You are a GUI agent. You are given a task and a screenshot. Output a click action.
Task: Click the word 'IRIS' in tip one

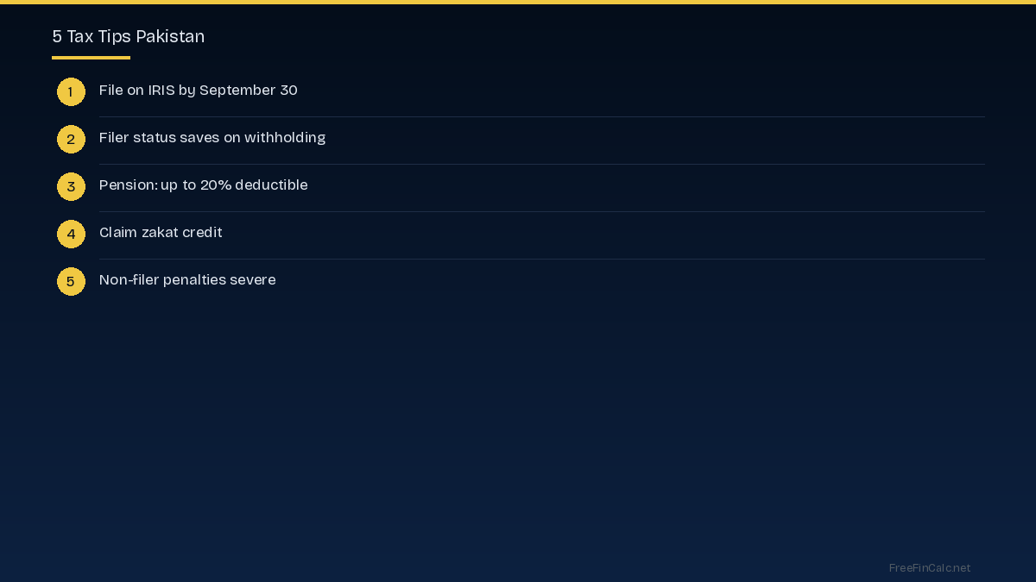click(161, 91)
